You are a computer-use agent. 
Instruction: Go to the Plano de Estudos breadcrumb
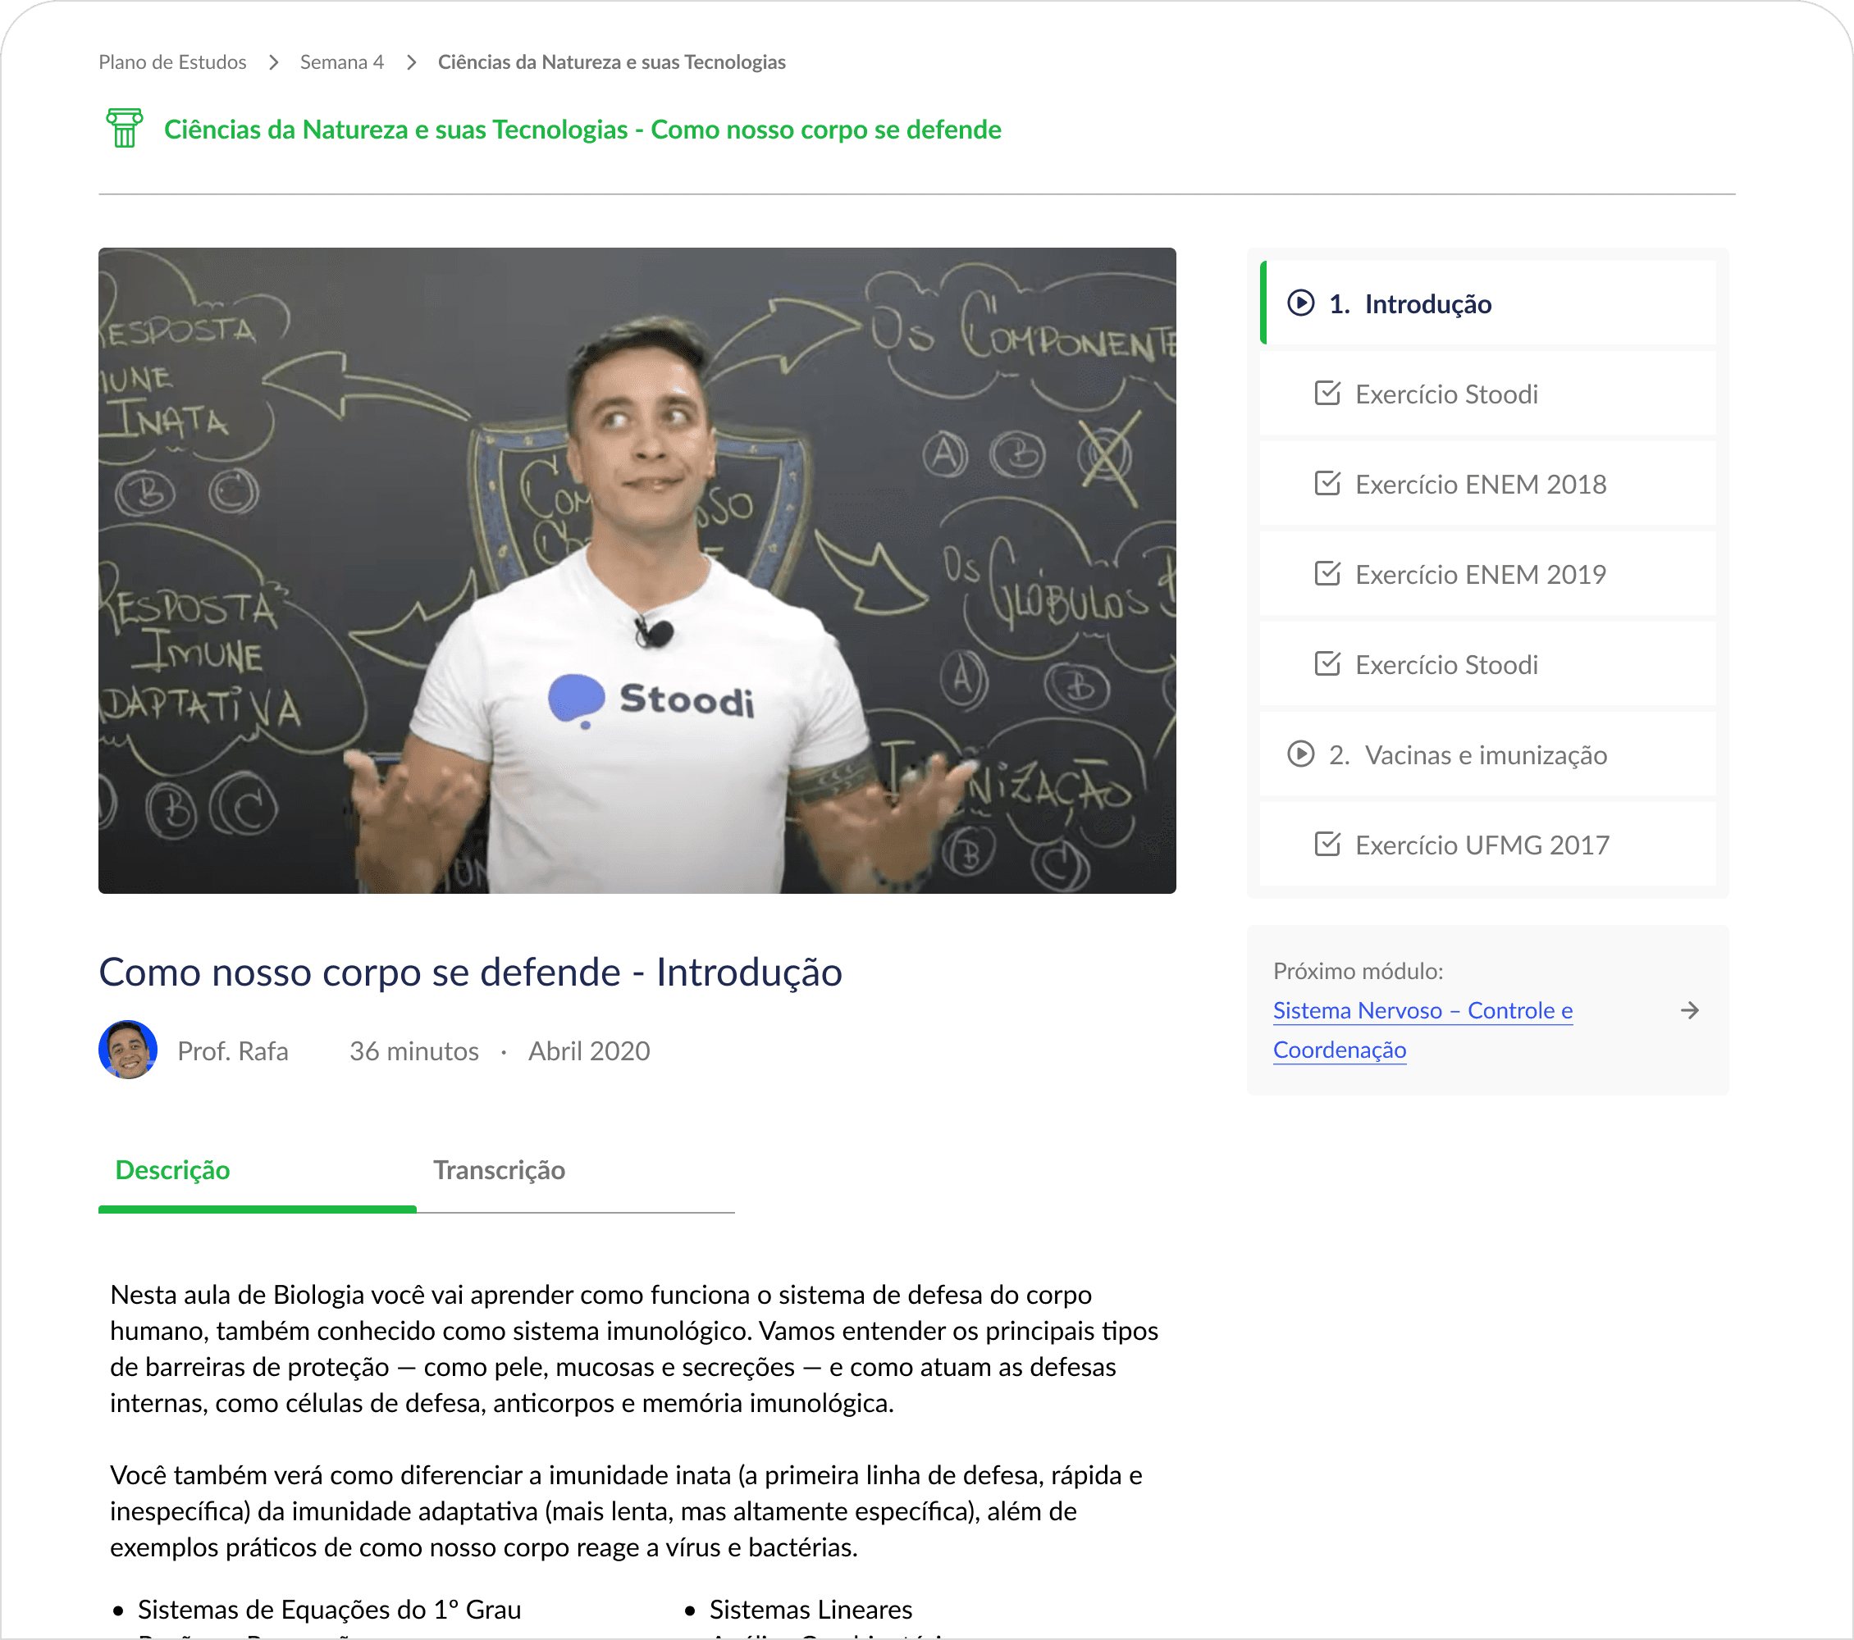(x=172, y=61)
